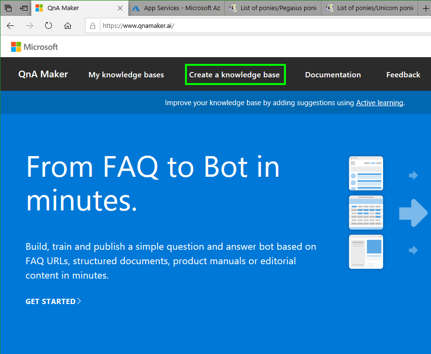Open a new tab with plus icon
Viewport: 431px width, 354px height.
pos(425,8)
